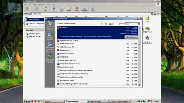Select 3ds Max 8 Architectural Materials
The image size is (184, 103).
tap(97, 74)
